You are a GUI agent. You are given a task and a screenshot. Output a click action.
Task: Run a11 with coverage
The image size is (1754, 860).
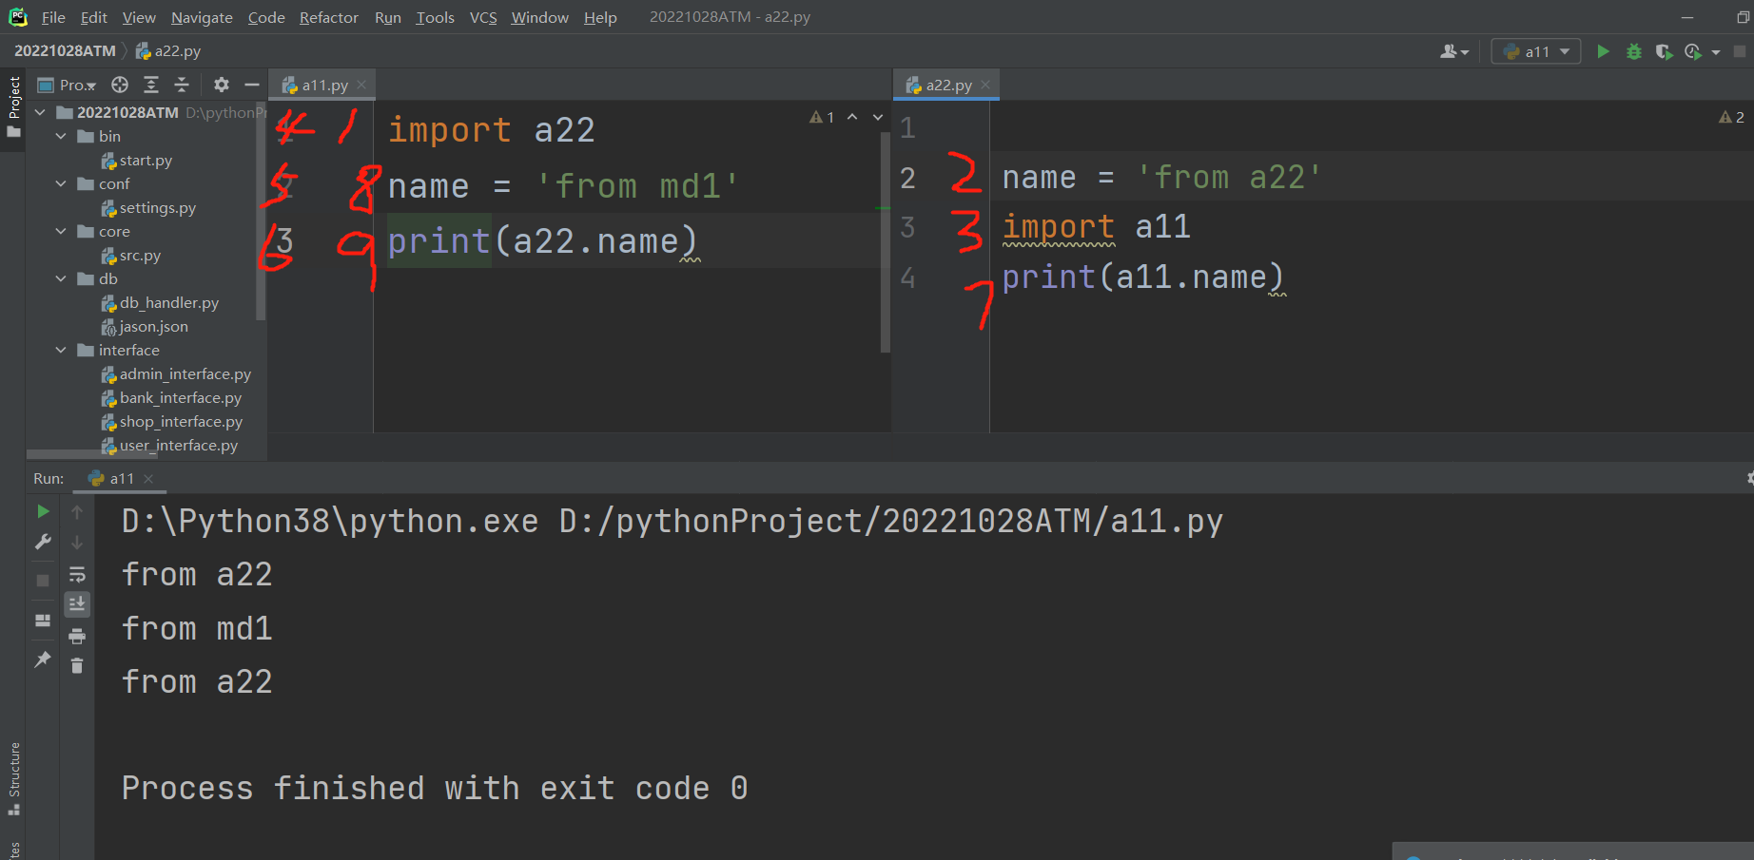coord(1664,51)
